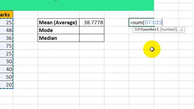This screenshot has height=109, width=194.
Task: Select the empty cell next to Mode
Action: [92, 30]
